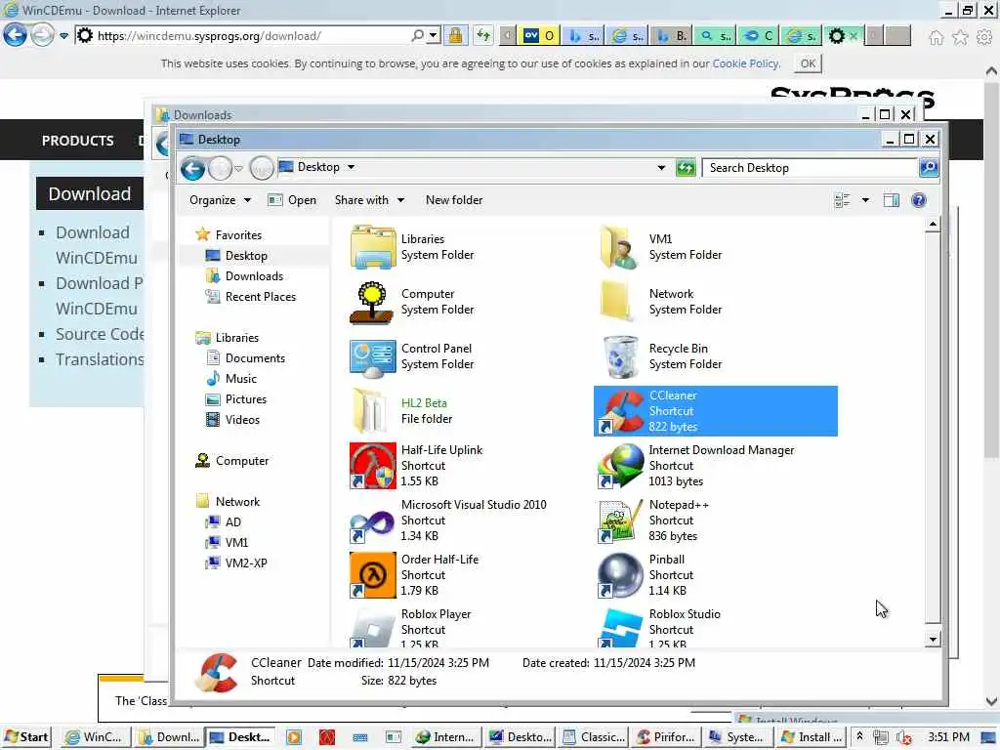Click the file list scrollbar down arrow
1000x750 pixels.
933,640
